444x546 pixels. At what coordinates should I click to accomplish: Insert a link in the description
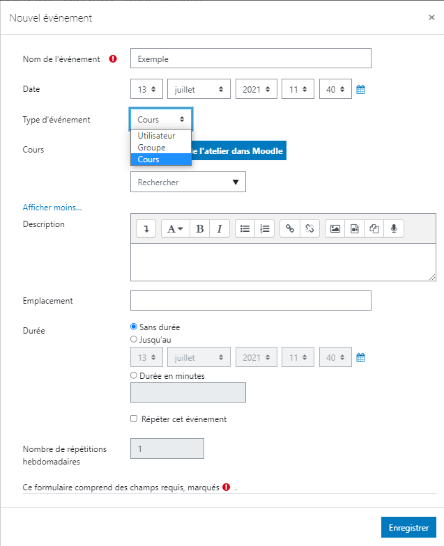pos(290,228)
